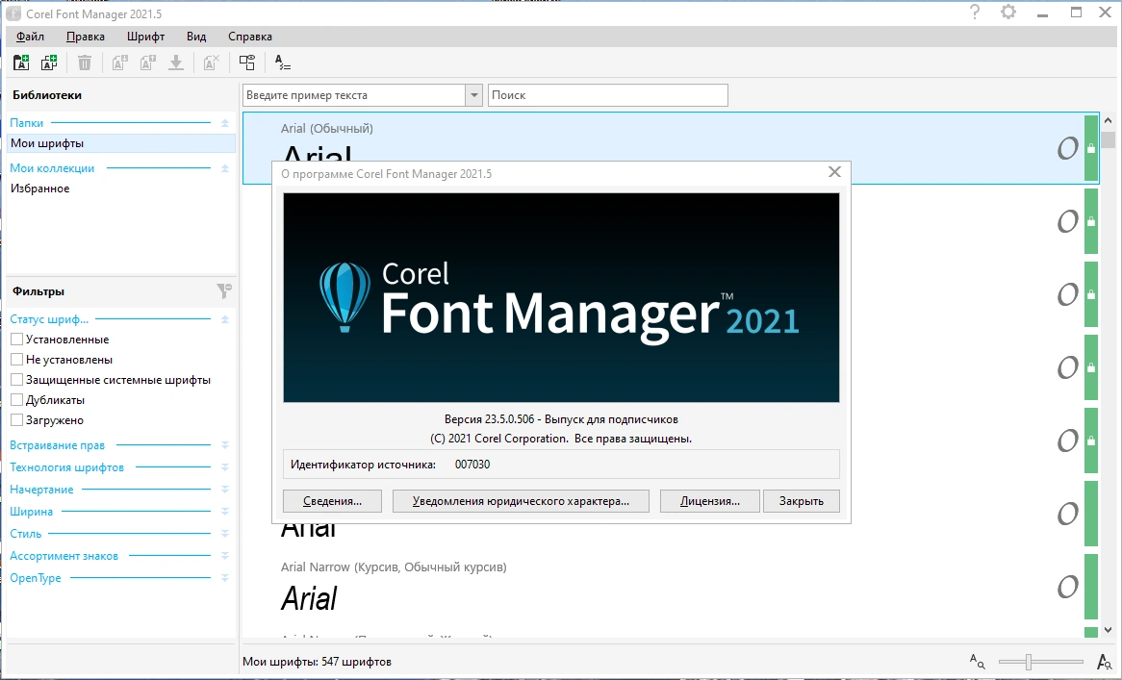Click the lock icon on Arial (Обычный) row
Image resolution: width=1122 pixels, height=680 pixels.
click(x=1091, y=148)
